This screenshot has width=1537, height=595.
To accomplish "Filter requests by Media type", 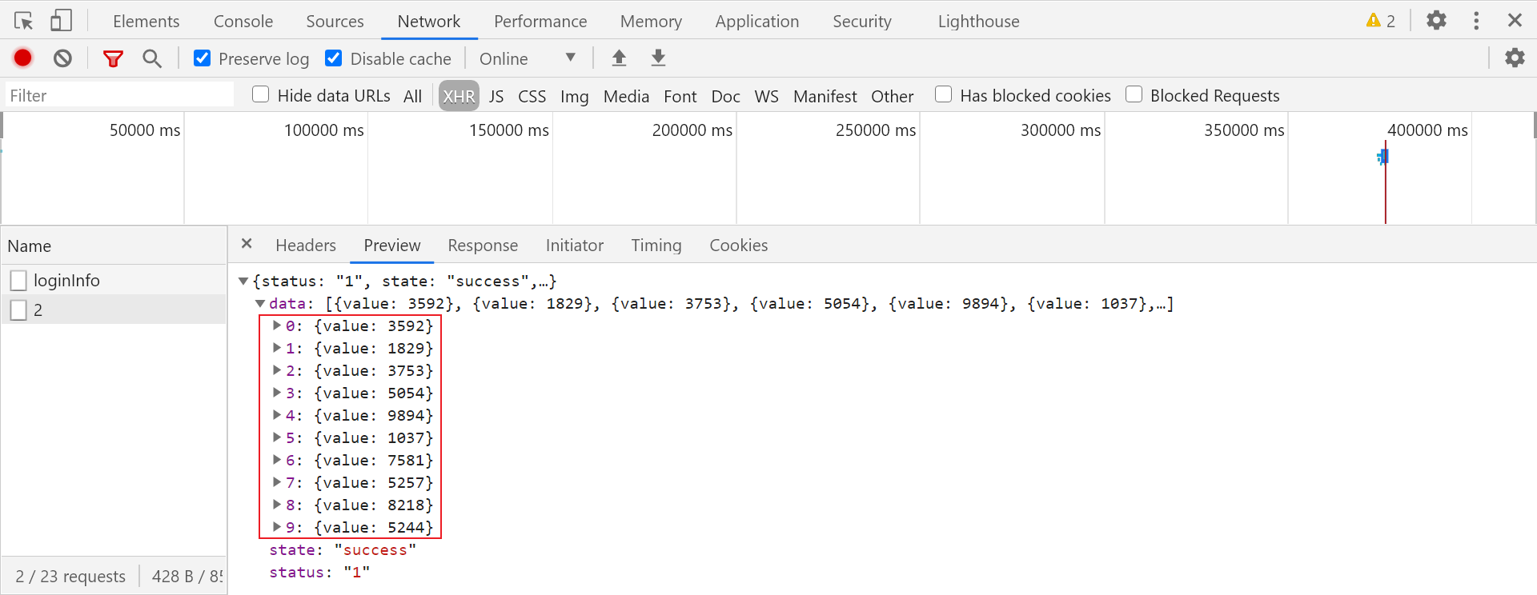I will point(626,96).
